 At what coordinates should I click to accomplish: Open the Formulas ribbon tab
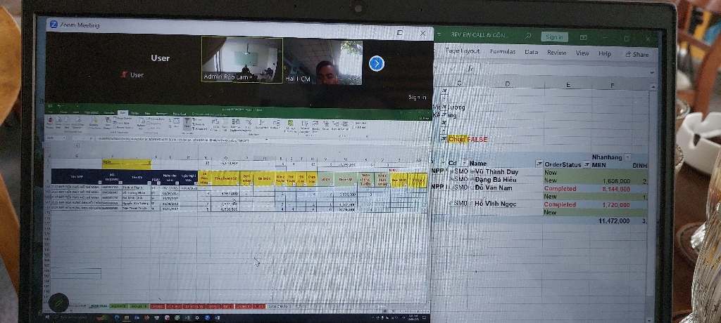(x=503, y=52)
